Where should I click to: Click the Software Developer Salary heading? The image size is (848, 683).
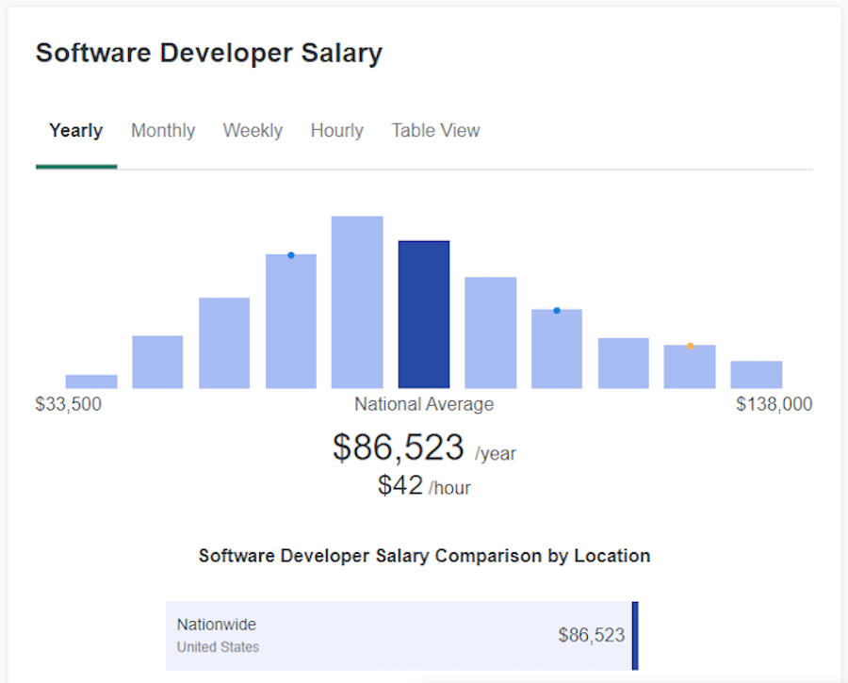pyautogui.click(x=208, y=53)
